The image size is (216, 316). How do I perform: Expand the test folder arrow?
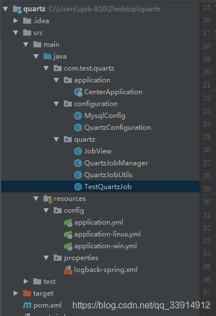pyautogui.click(x=25, y=282)
